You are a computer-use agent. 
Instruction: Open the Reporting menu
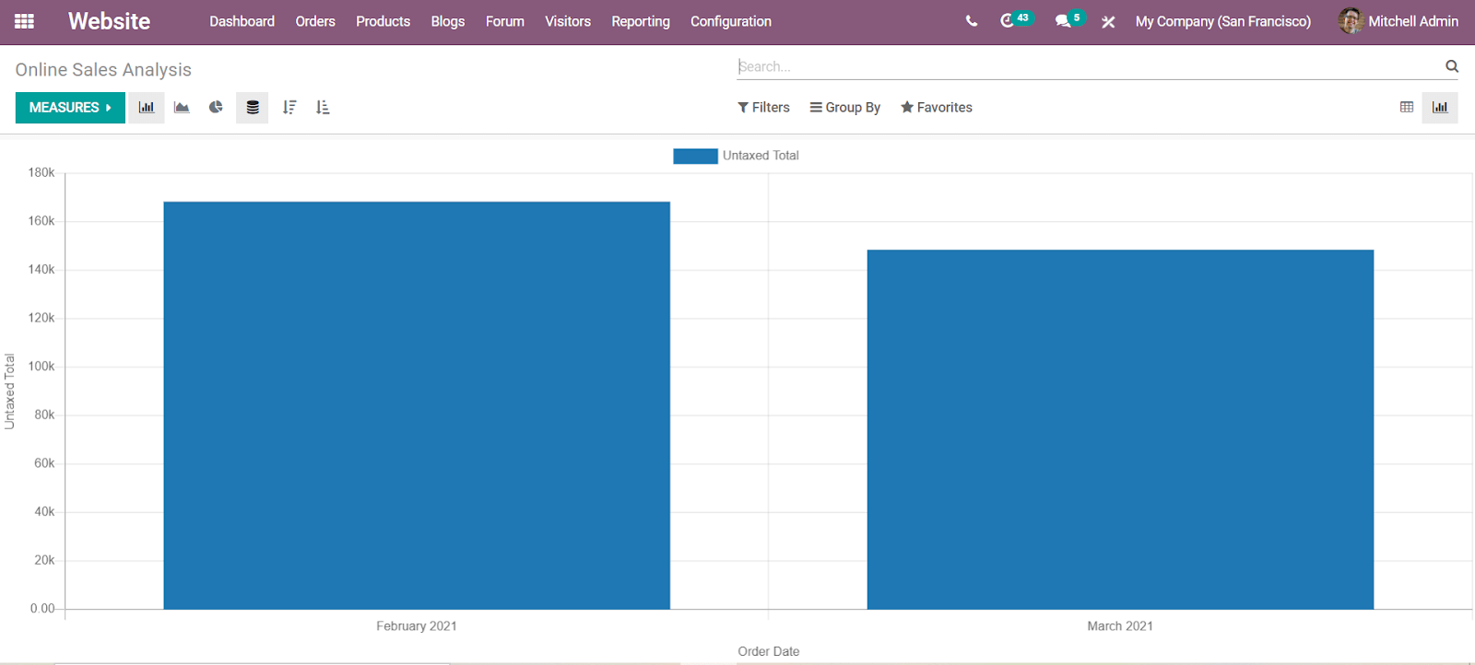(641, 21)
